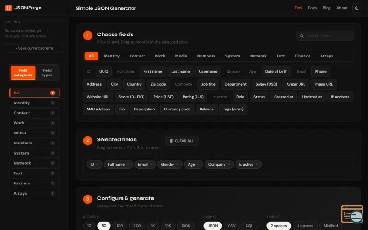Add the UUID field

(104, 72)
